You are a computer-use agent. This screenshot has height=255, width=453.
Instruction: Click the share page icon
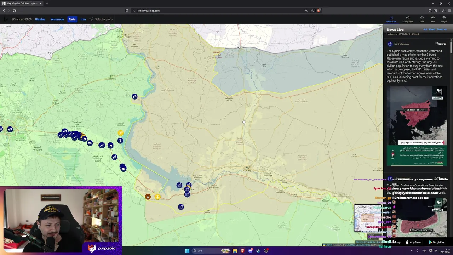312,11
